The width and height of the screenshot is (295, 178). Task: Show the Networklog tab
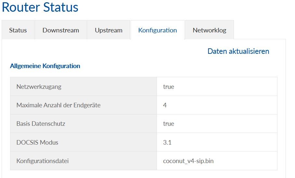point(209,30)
